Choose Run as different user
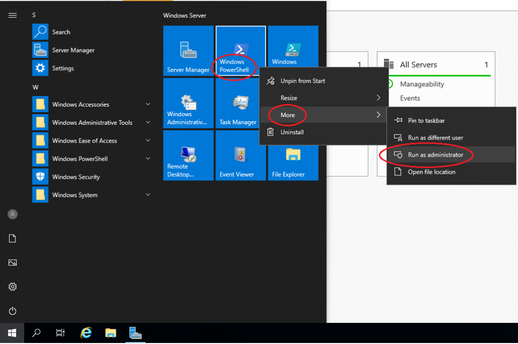 coord(451,138)
